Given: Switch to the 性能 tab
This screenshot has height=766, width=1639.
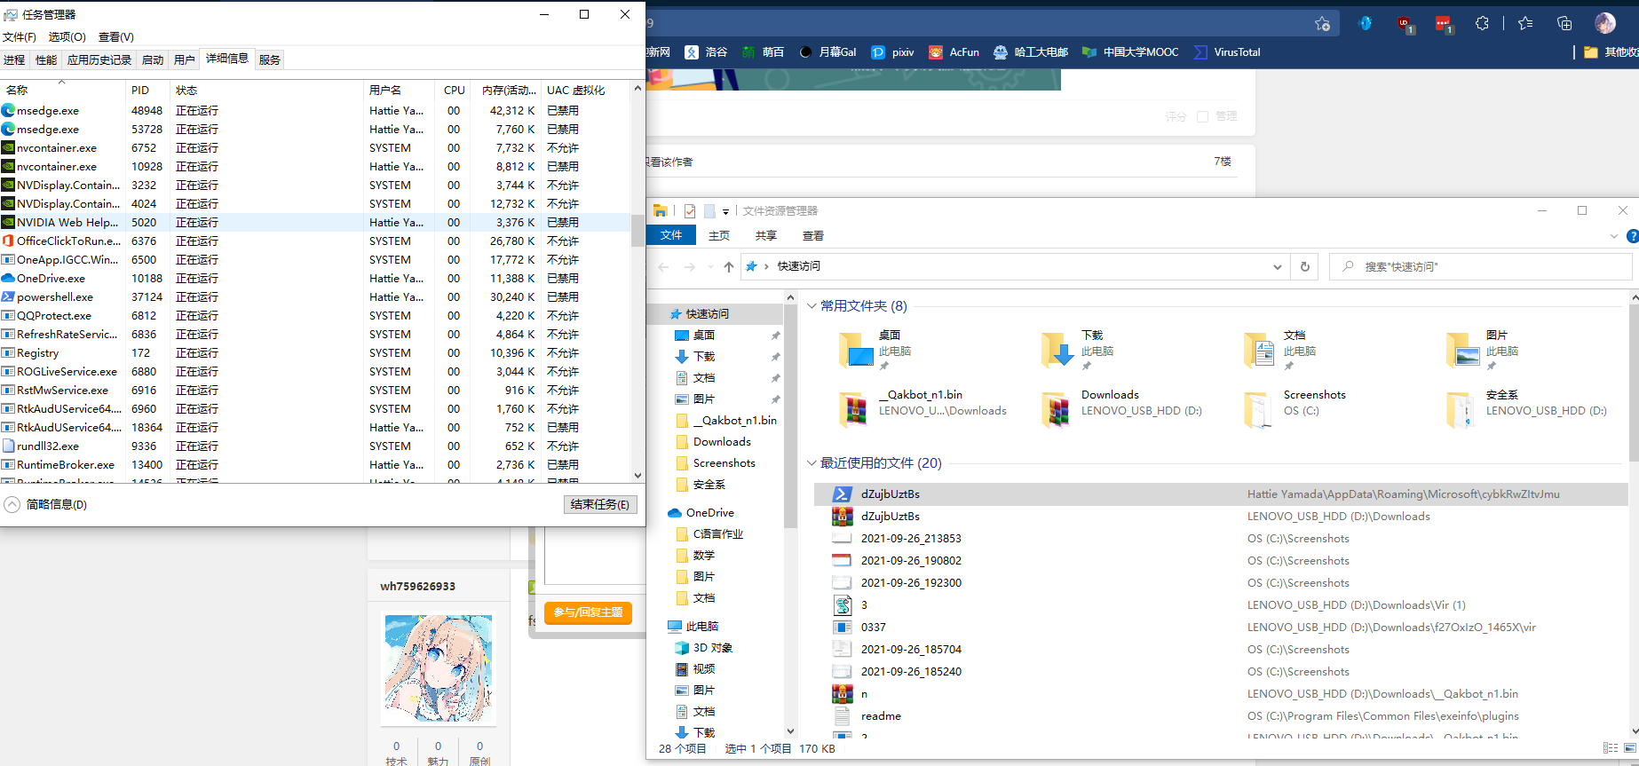Looking at the screenshot, I should 46,60.
